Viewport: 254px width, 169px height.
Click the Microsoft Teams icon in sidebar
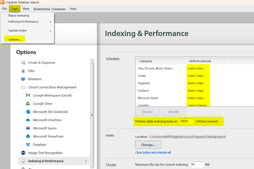(28, 128)
